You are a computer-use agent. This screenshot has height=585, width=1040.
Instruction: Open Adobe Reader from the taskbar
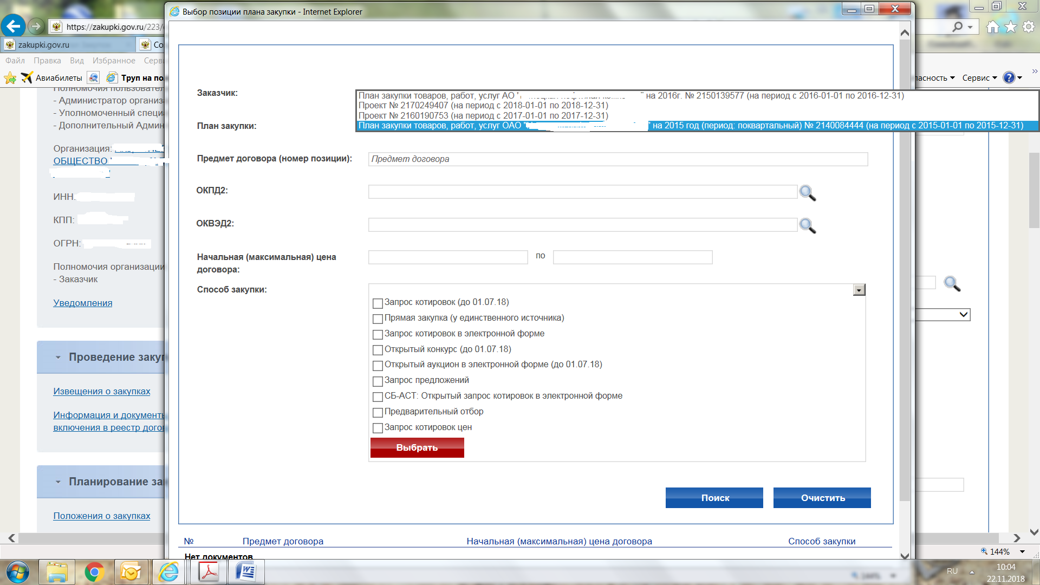(209, 572)
